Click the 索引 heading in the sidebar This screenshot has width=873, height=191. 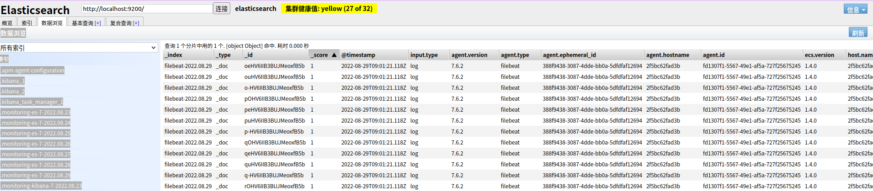pos(4,59)
